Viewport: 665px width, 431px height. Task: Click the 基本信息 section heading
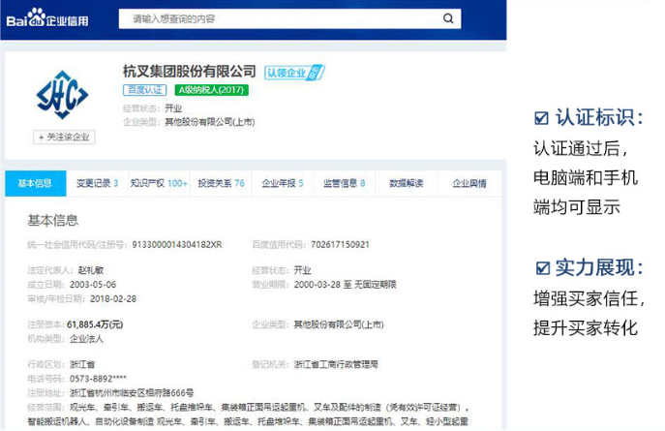pos(52,220)
